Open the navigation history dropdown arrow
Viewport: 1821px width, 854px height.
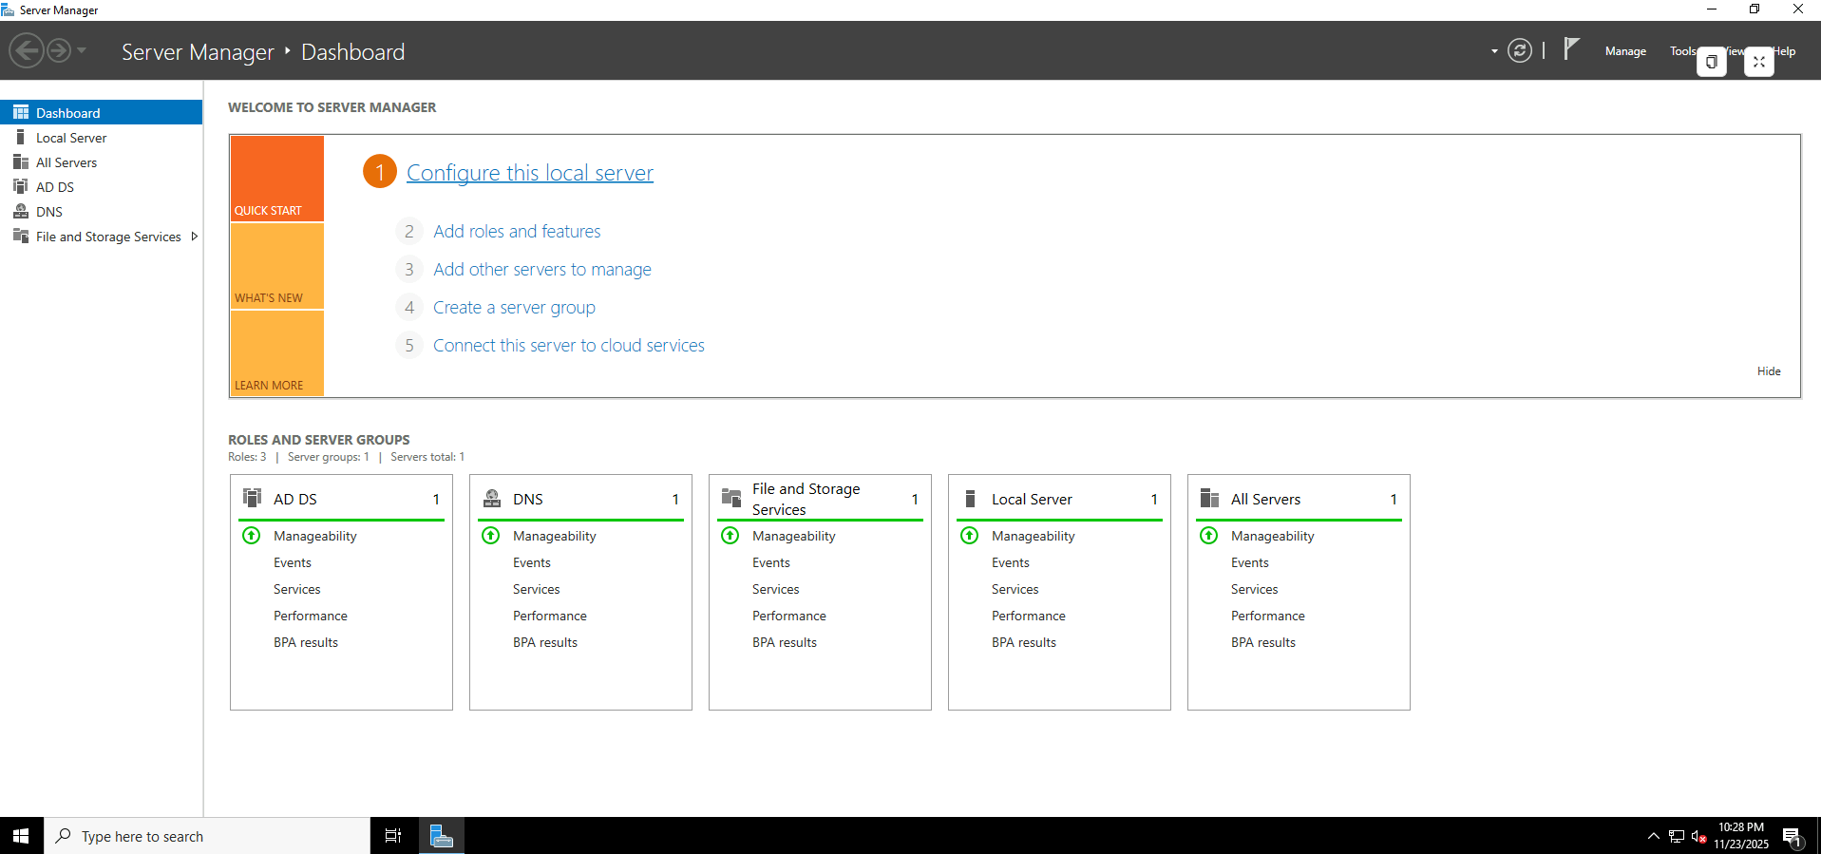(82, 50)
